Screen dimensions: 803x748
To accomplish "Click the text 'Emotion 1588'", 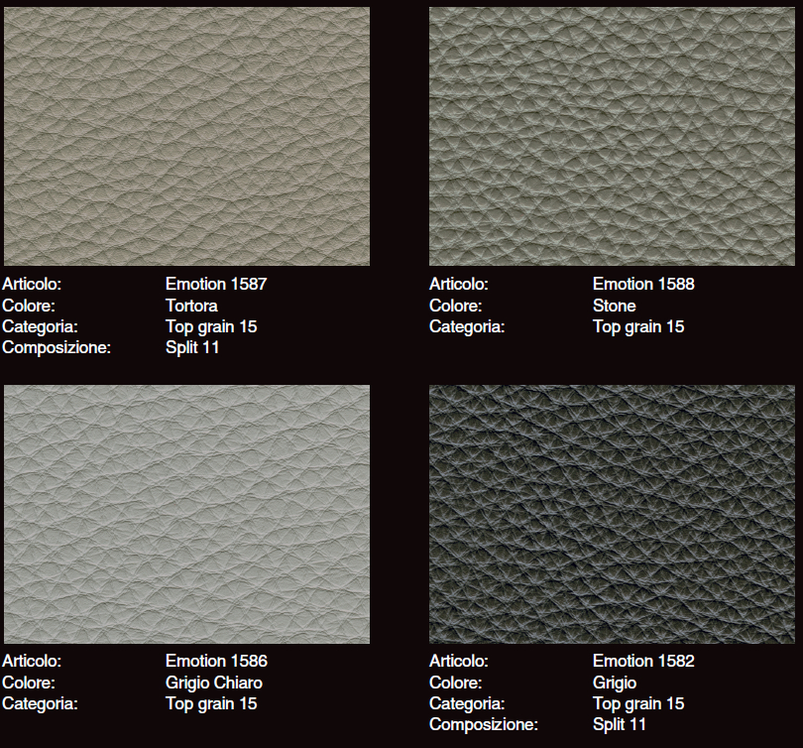I will 643,284.
